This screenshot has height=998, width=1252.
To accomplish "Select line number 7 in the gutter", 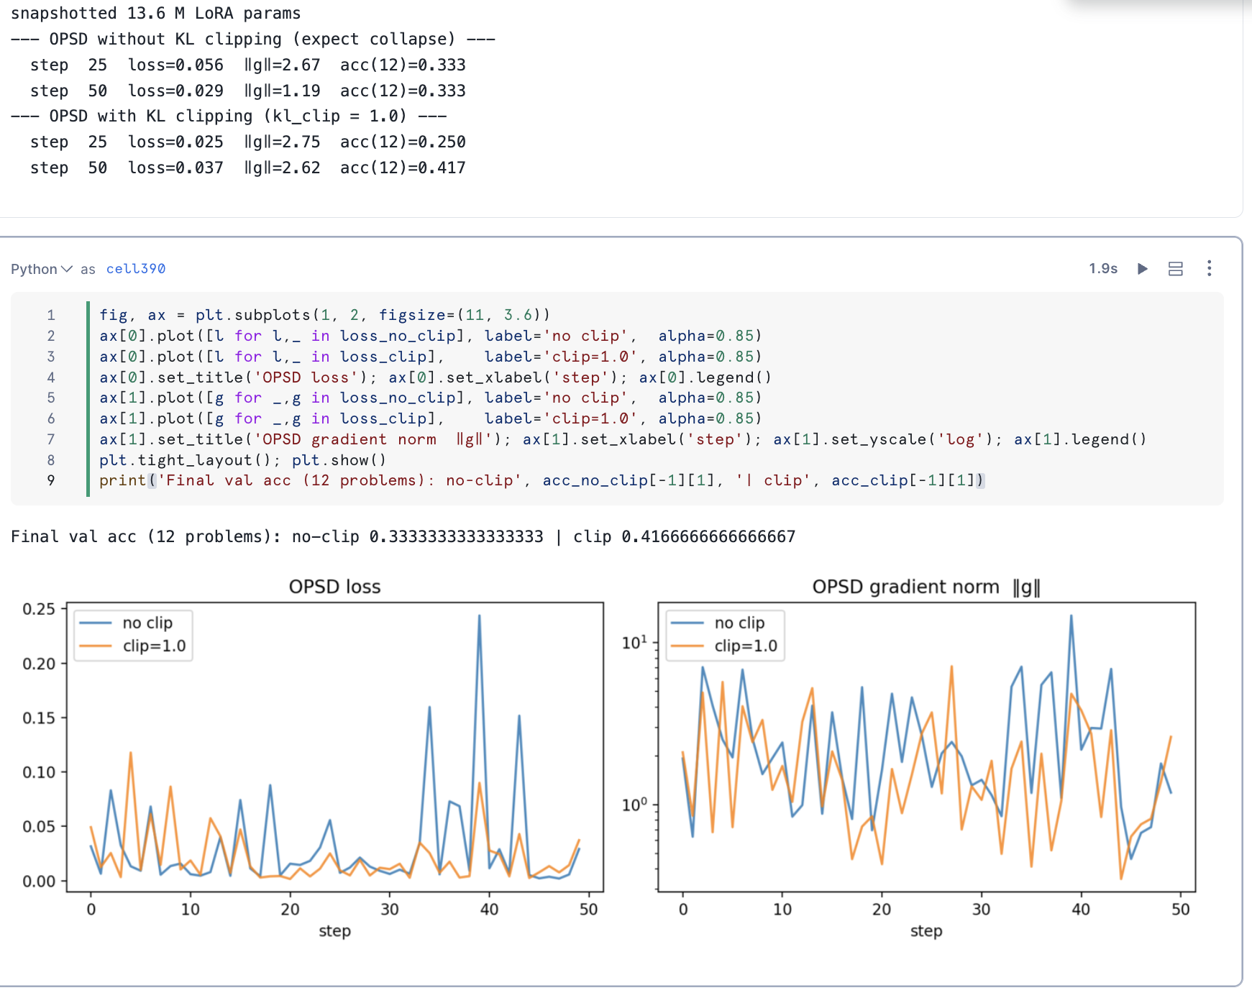I will tap(51, 439).
